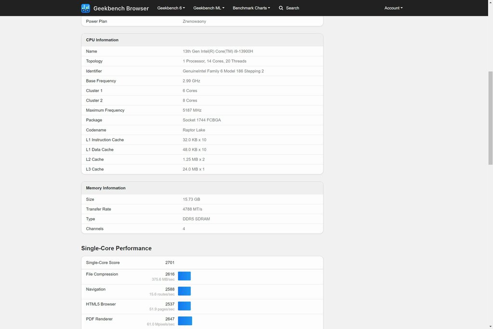Screen dimensions: 493x329
Task: Select HTML5 Browser score '2537'
Action: tap(170, 304)
